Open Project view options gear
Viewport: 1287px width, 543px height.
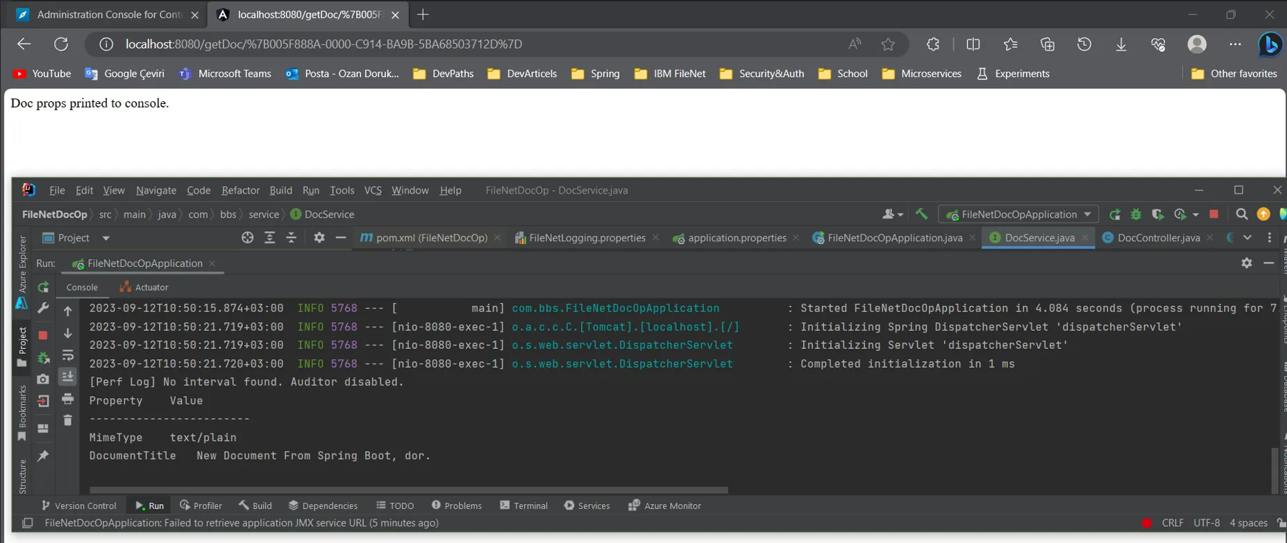pos(319,238)
